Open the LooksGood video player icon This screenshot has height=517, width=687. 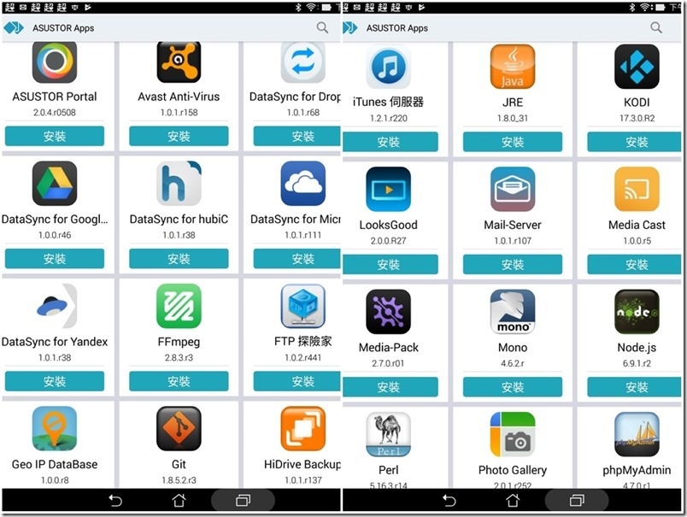tap(389, 189)
